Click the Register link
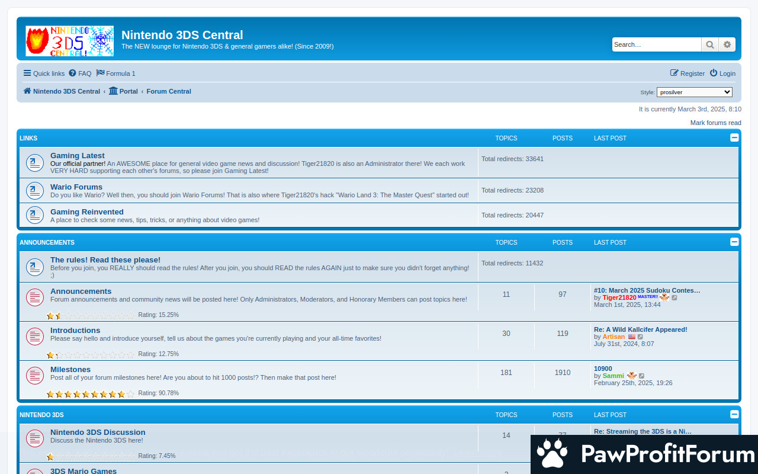 click(x=688, y=73)
